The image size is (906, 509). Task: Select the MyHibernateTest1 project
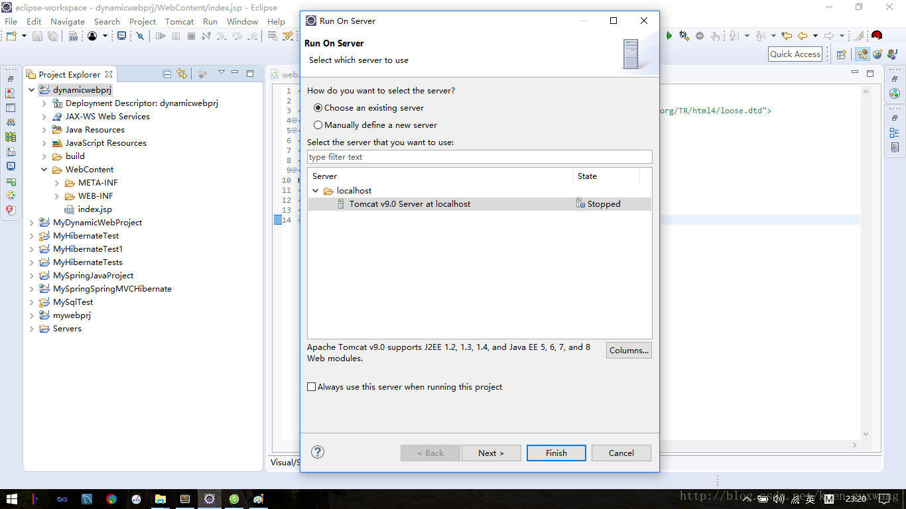click(88, 249)
